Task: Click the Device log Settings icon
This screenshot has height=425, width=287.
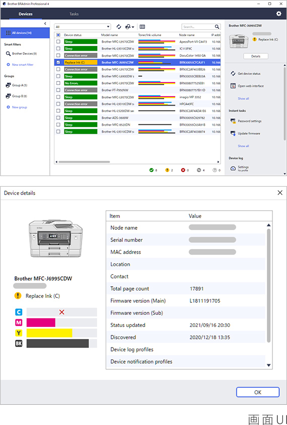Action: 233,168
